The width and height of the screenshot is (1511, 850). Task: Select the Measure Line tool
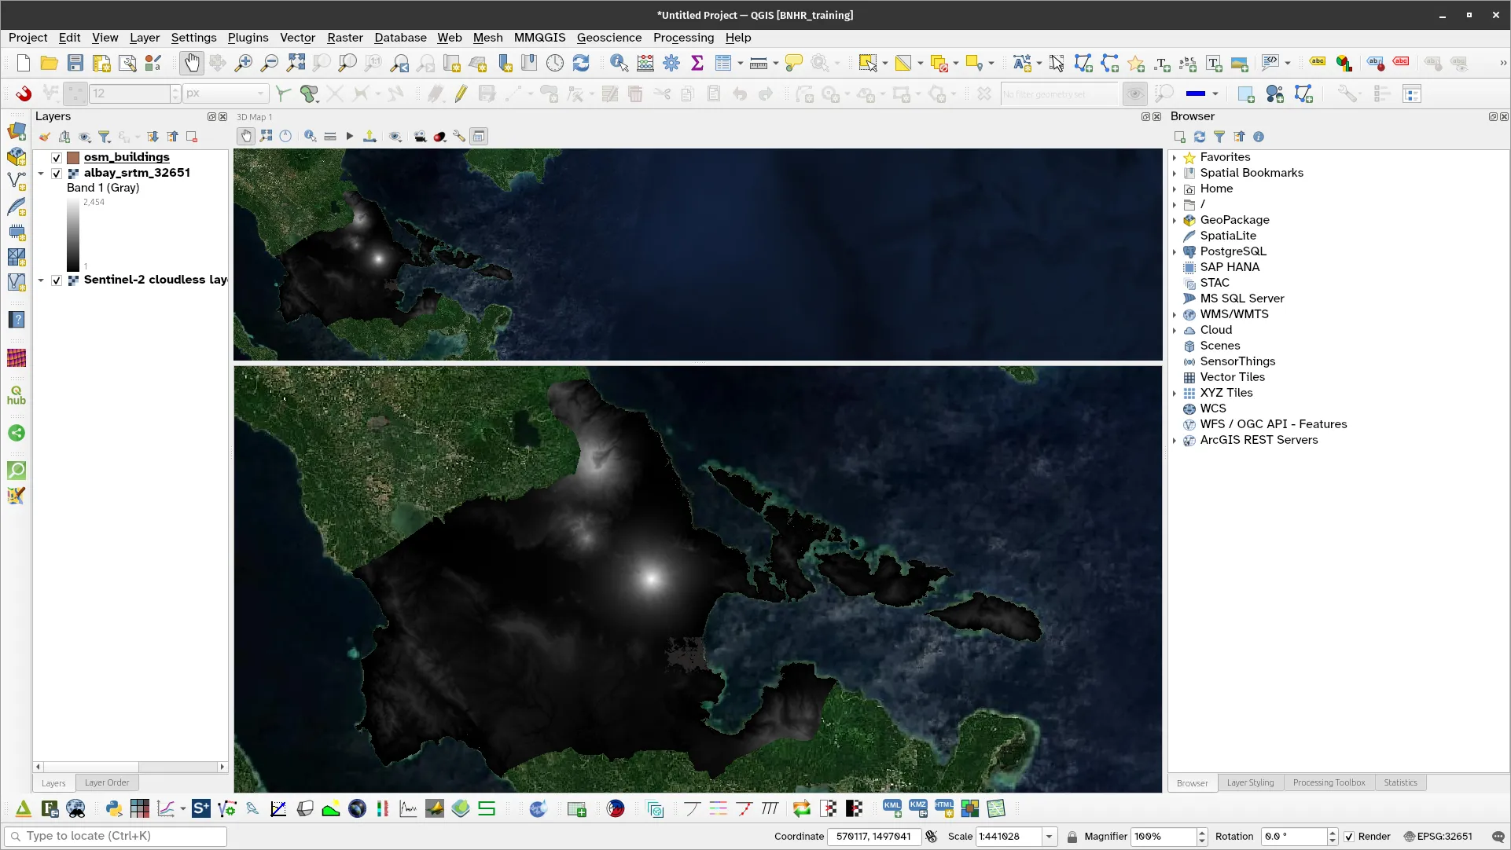[757, 63]
